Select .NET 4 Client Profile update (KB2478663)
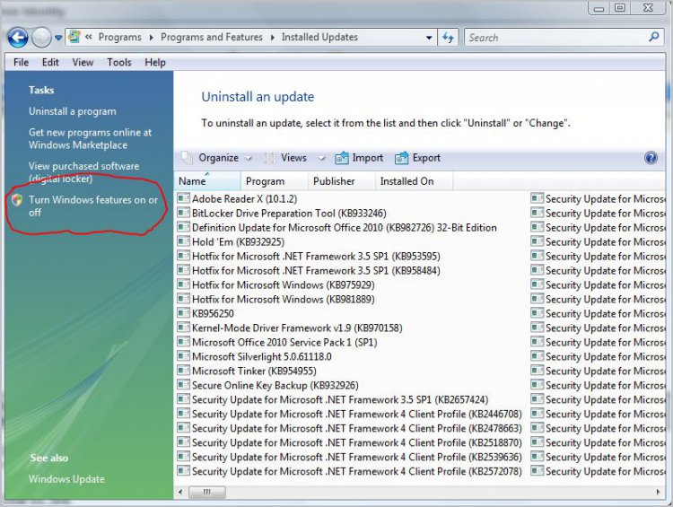Screen dimensions: 673x507 coord(356,429)
